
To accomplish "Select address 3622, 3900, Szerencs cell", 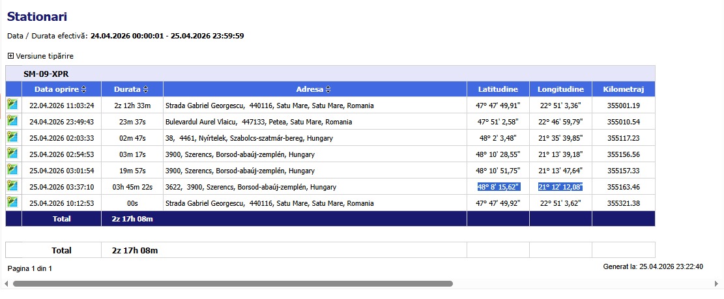I will coord(315,187).
